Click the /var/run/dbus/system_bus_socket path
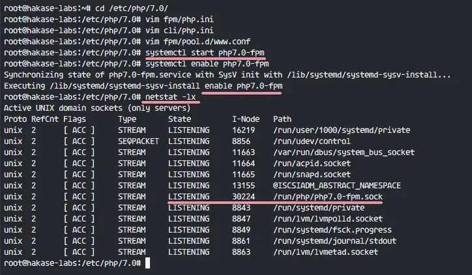 pos(344,152)
